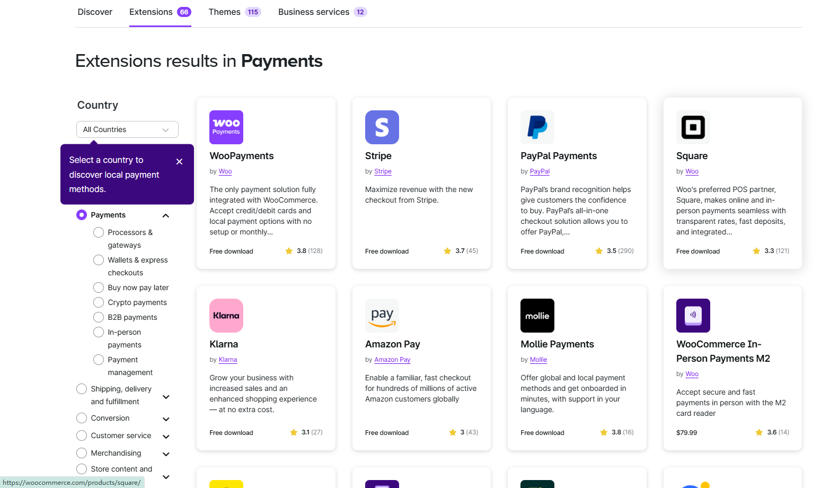The image size is (839, 488).
Task: Select the B2B payments option
Action: point(98,317)
